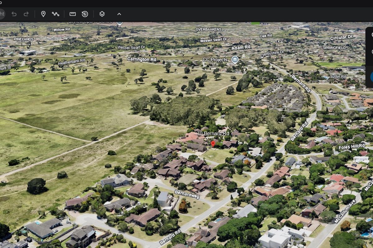Click the Carrington Rd label

pos(141,59)
